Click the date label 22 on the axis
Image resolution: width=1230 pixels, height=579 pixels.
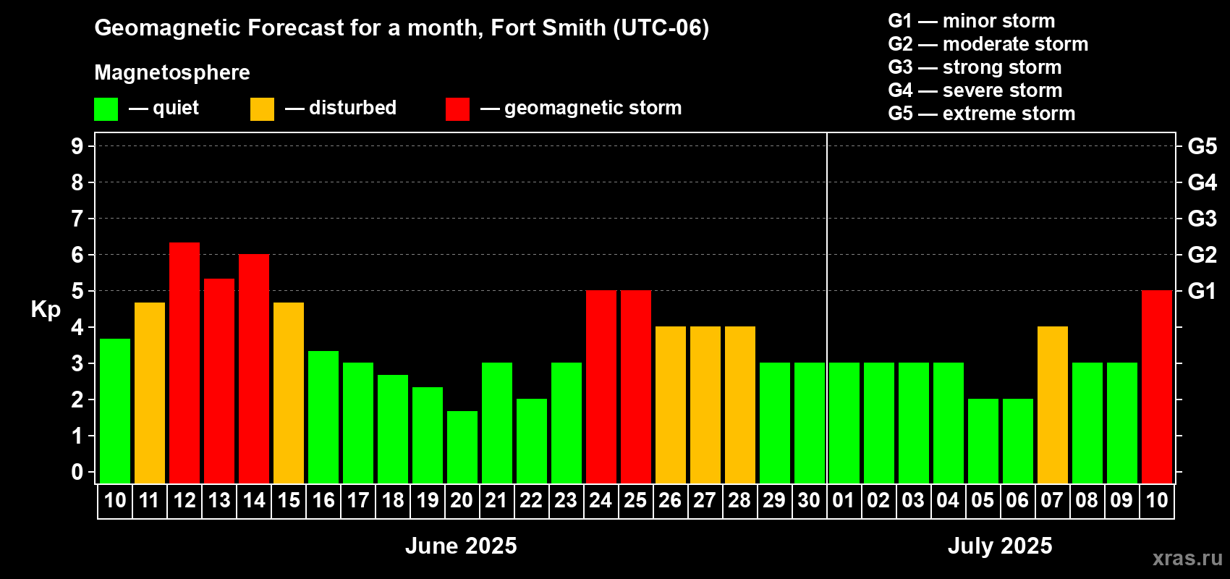531,501
